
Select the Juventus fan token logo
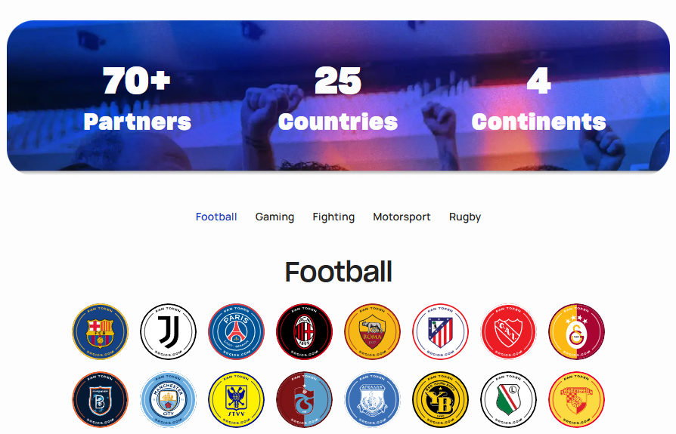[168, 331]
